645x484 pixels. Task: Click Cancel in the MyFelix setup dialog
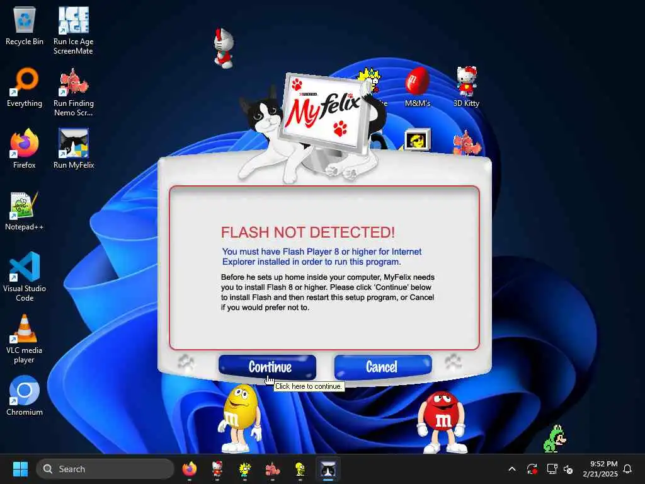[x=383, y=366]
